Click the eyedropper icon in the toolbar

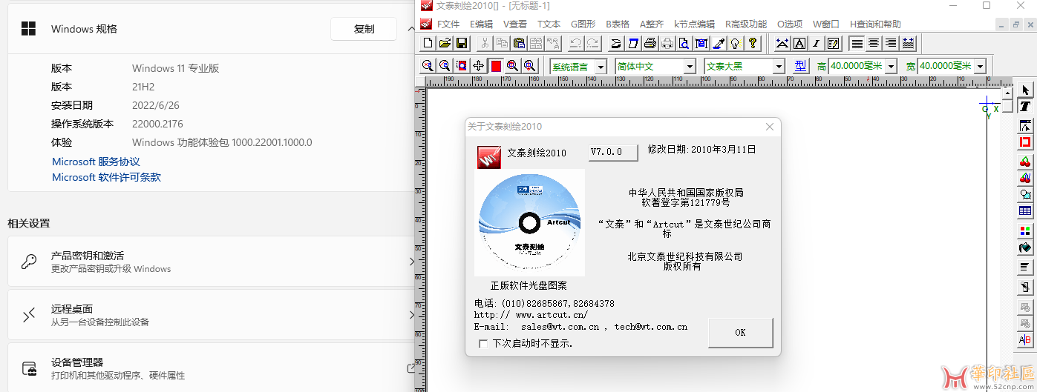719,43
